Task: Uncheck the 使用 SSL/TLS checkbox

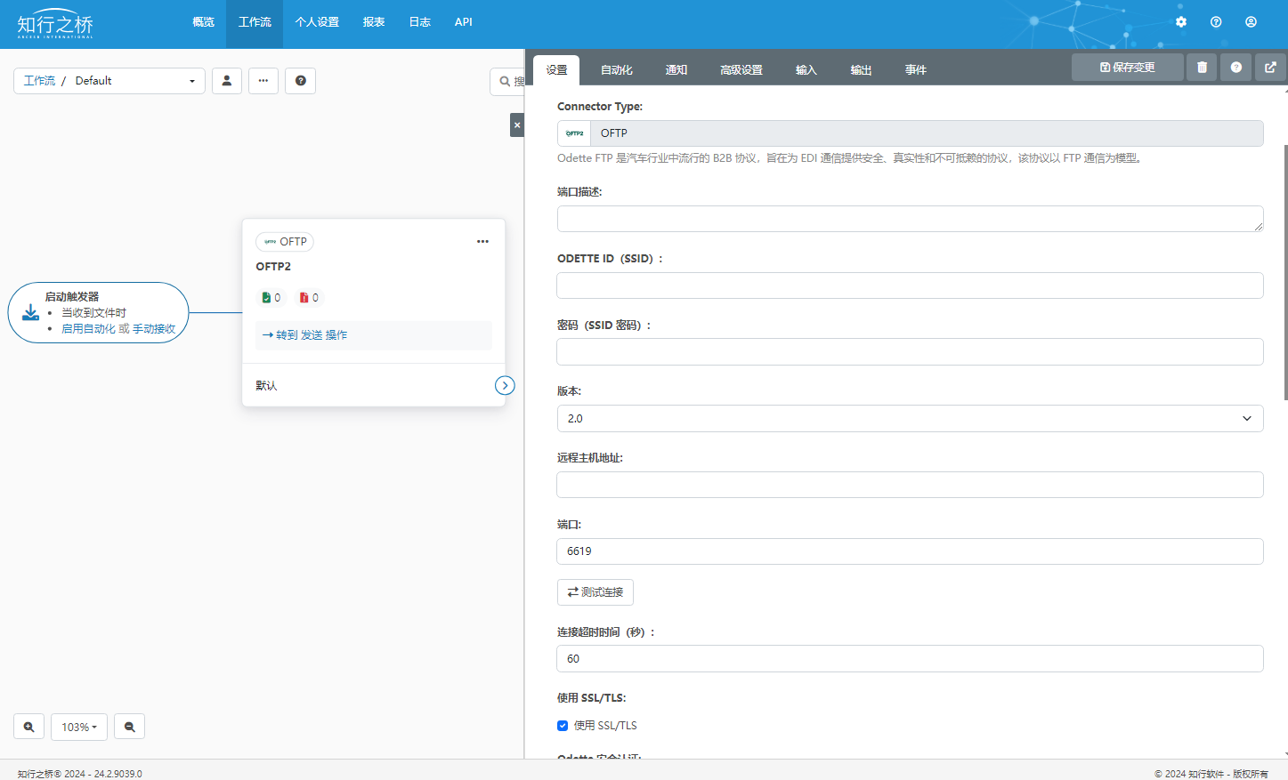Action: pos(563,726)
